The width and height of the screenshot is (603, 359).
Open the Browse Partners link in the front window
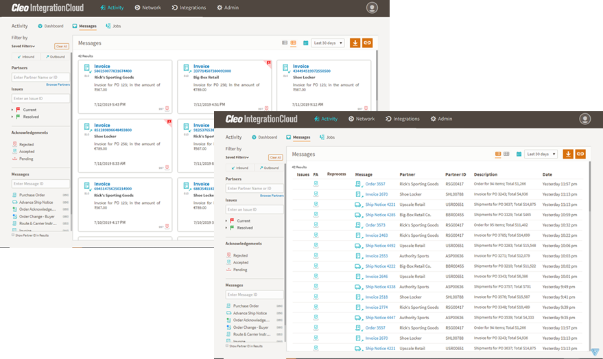point(272,196)
